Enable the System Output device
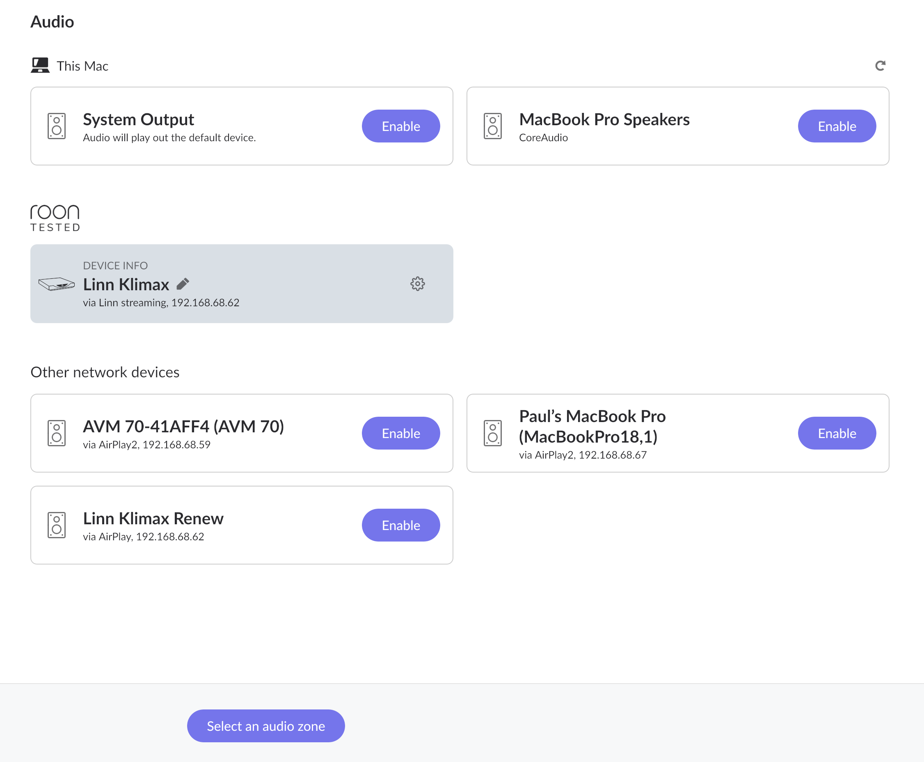Image resolution: width=924 pixels, height=762 pixels. coord(400,126)
